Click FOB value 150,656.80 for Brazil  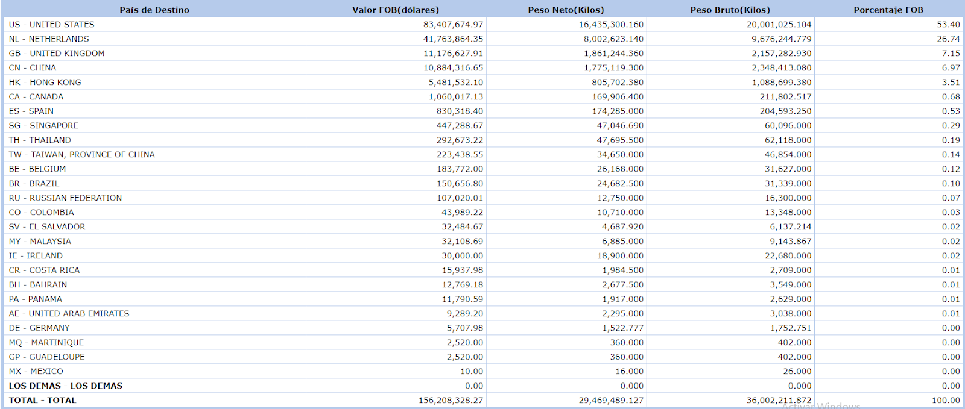tap(460, 183)
